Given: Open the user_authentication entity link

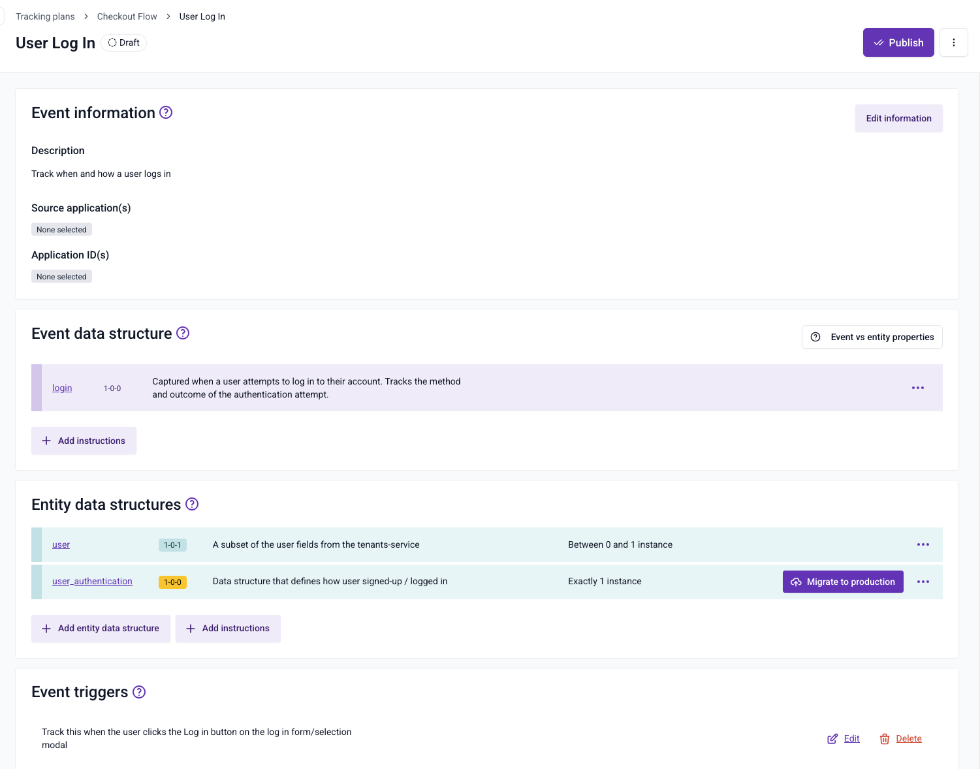Looking at the screenshot, I should point(92,581).
